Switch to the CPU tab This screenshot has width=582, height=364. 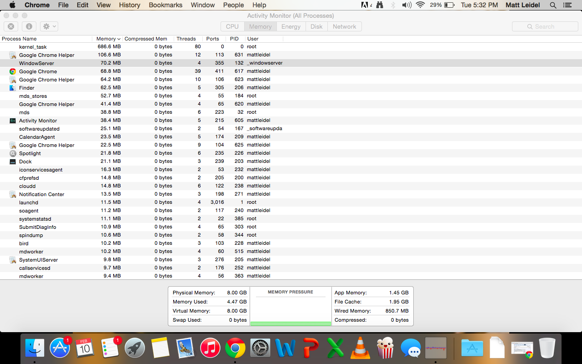coord(232,26)
